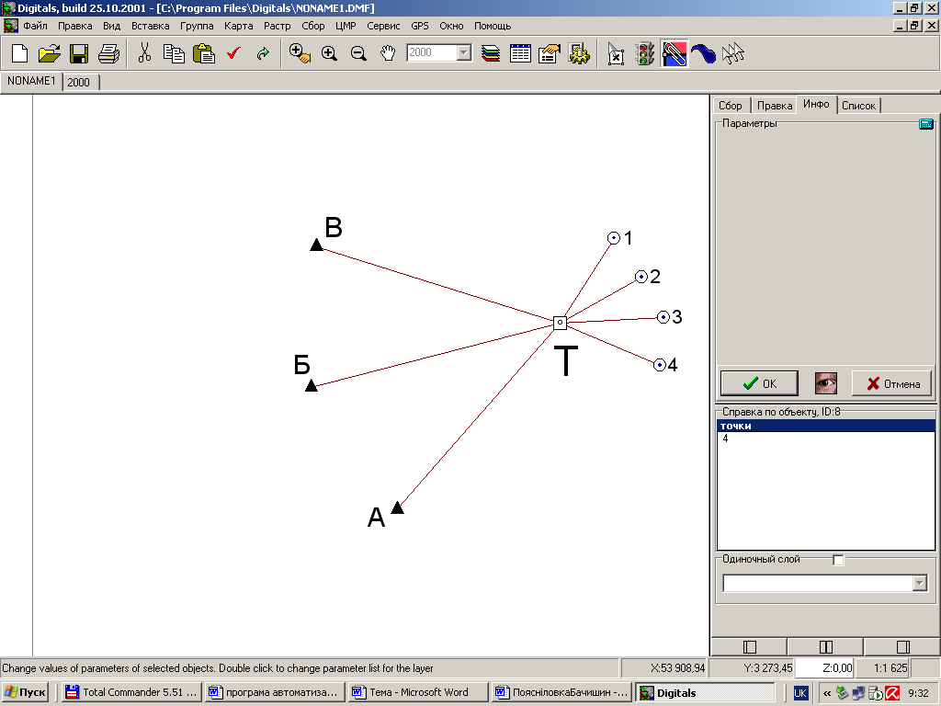Switch to the Сбор panel tab

tap(731, 106)
